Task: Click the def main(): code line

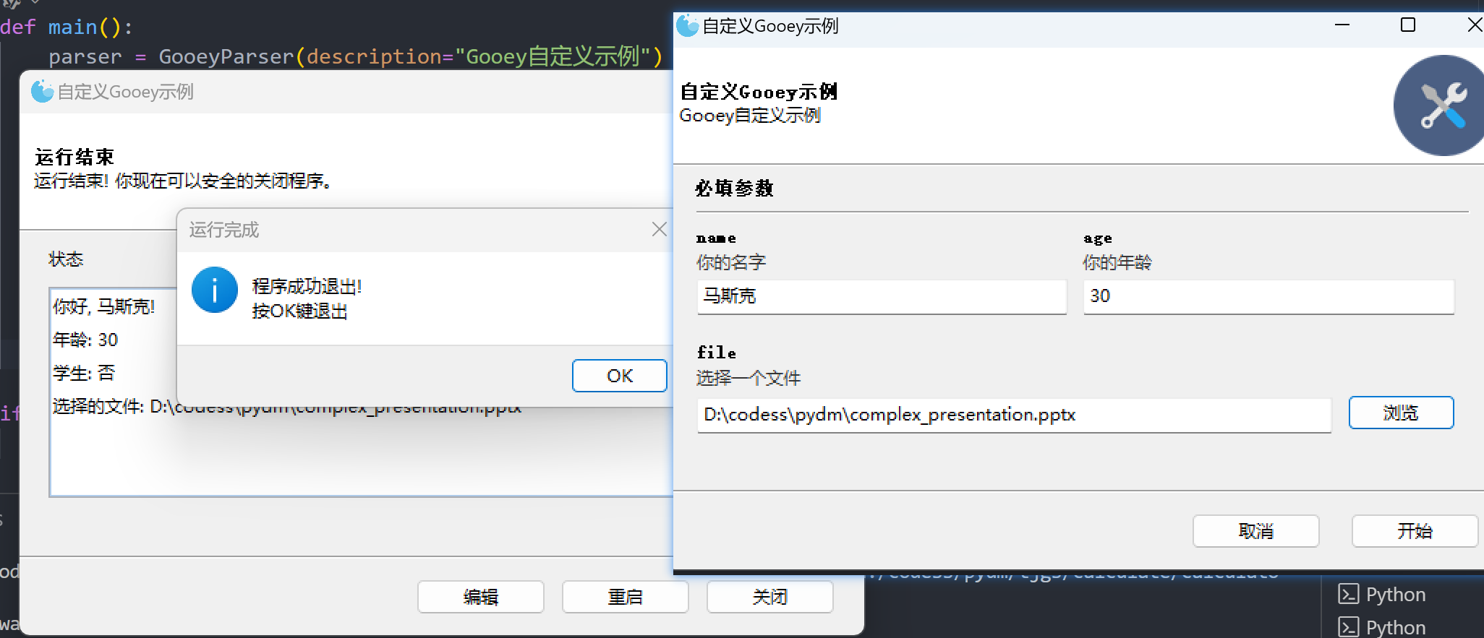Action: pos(67,27)
